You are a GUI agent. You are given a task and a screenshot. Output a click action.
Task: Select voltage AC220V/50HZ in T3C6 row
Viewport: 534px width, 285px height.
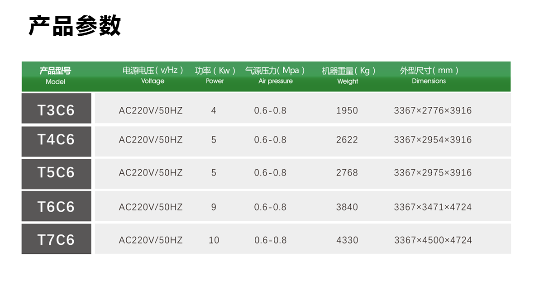151,111
